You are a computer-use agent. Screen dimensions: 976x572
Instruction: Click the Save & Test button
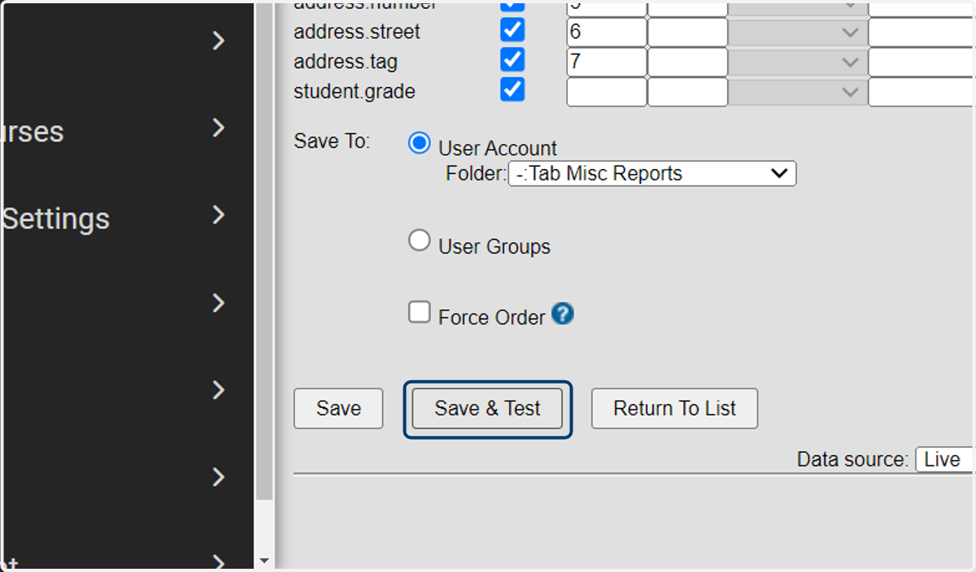coord(487,408)
